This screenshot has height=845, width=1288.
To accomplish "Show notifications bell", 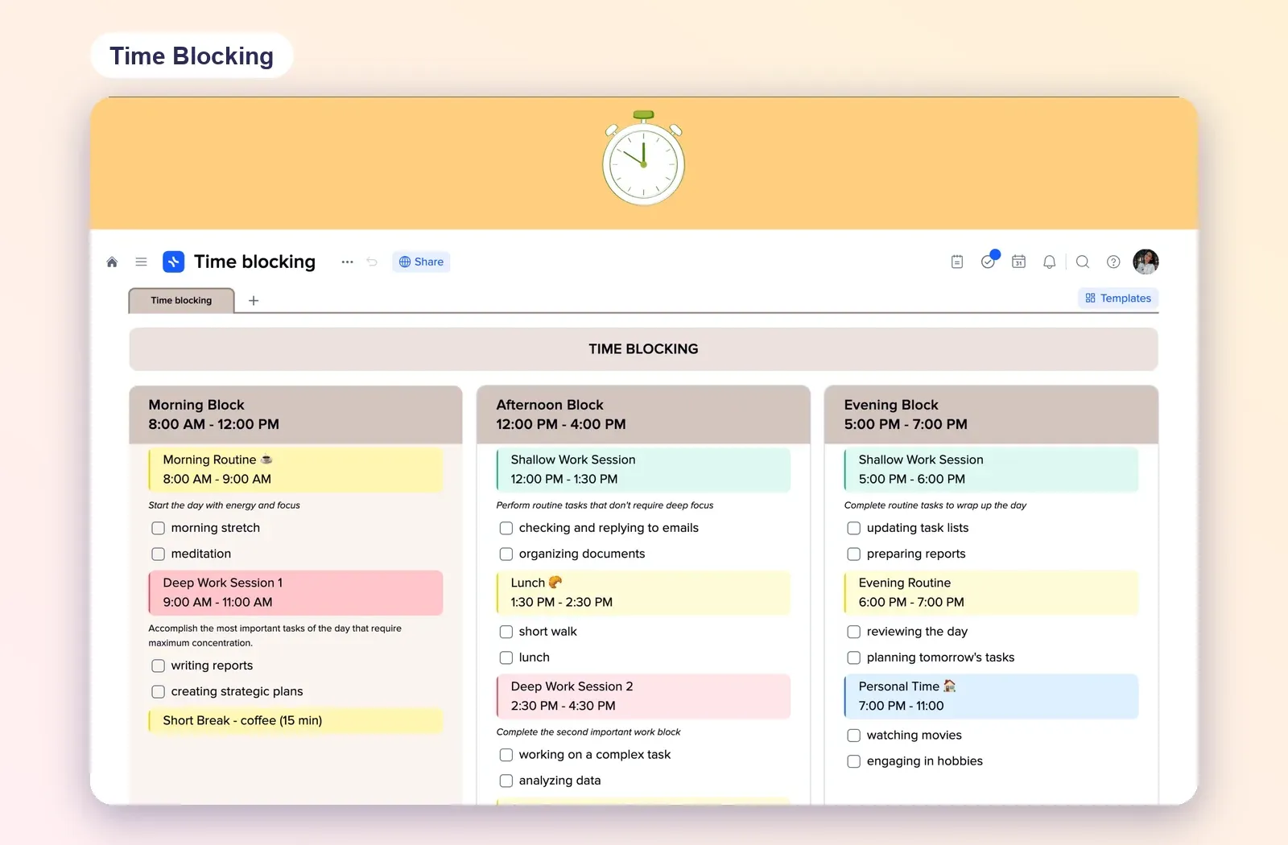I will click(1050, 262).
